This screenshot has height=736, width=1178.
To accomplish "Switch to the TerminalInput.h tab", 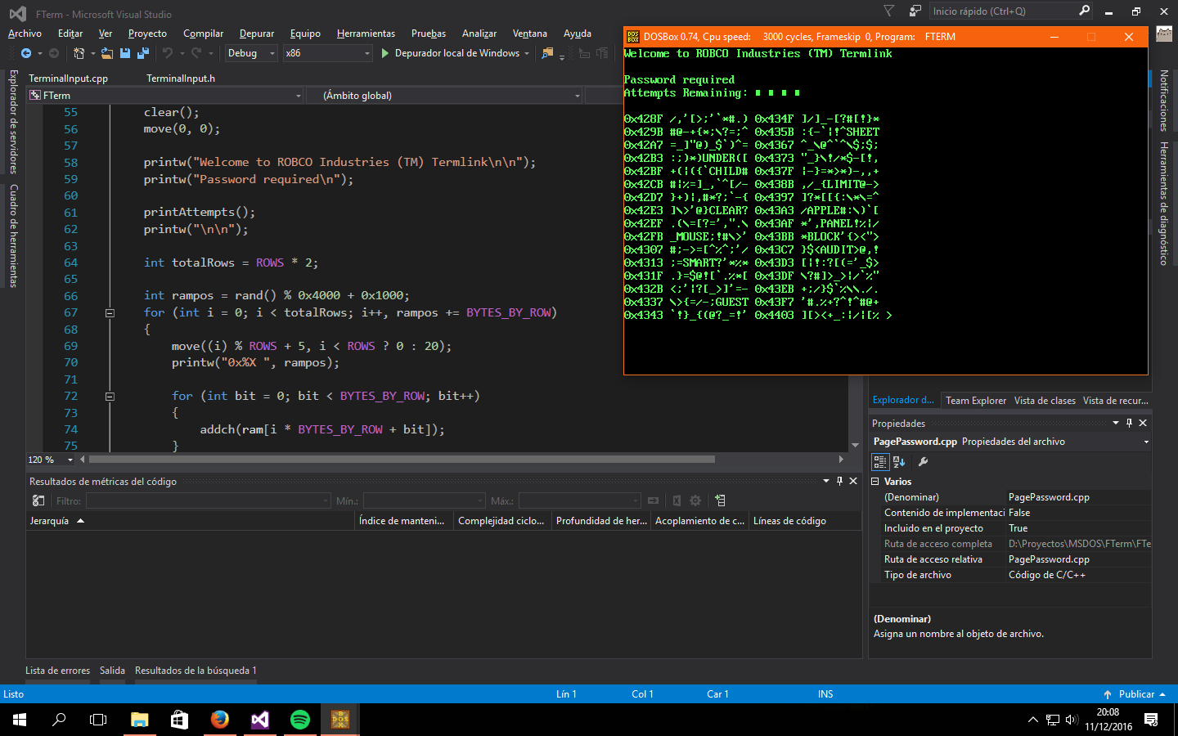I will (181, 79).
